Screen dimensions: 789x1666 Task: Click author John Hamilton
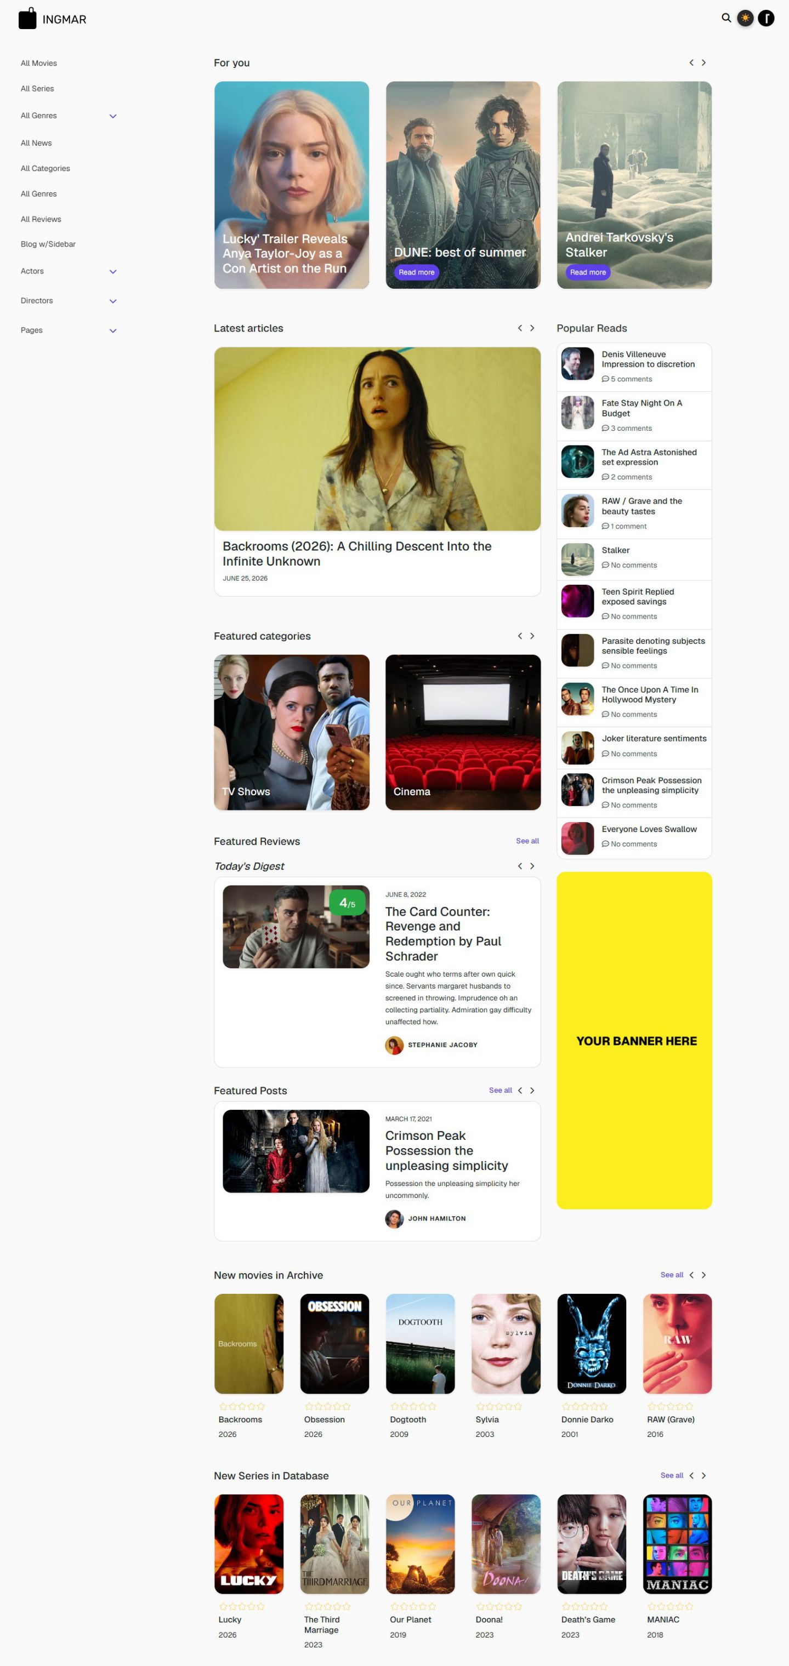[x=436, y=1218]
